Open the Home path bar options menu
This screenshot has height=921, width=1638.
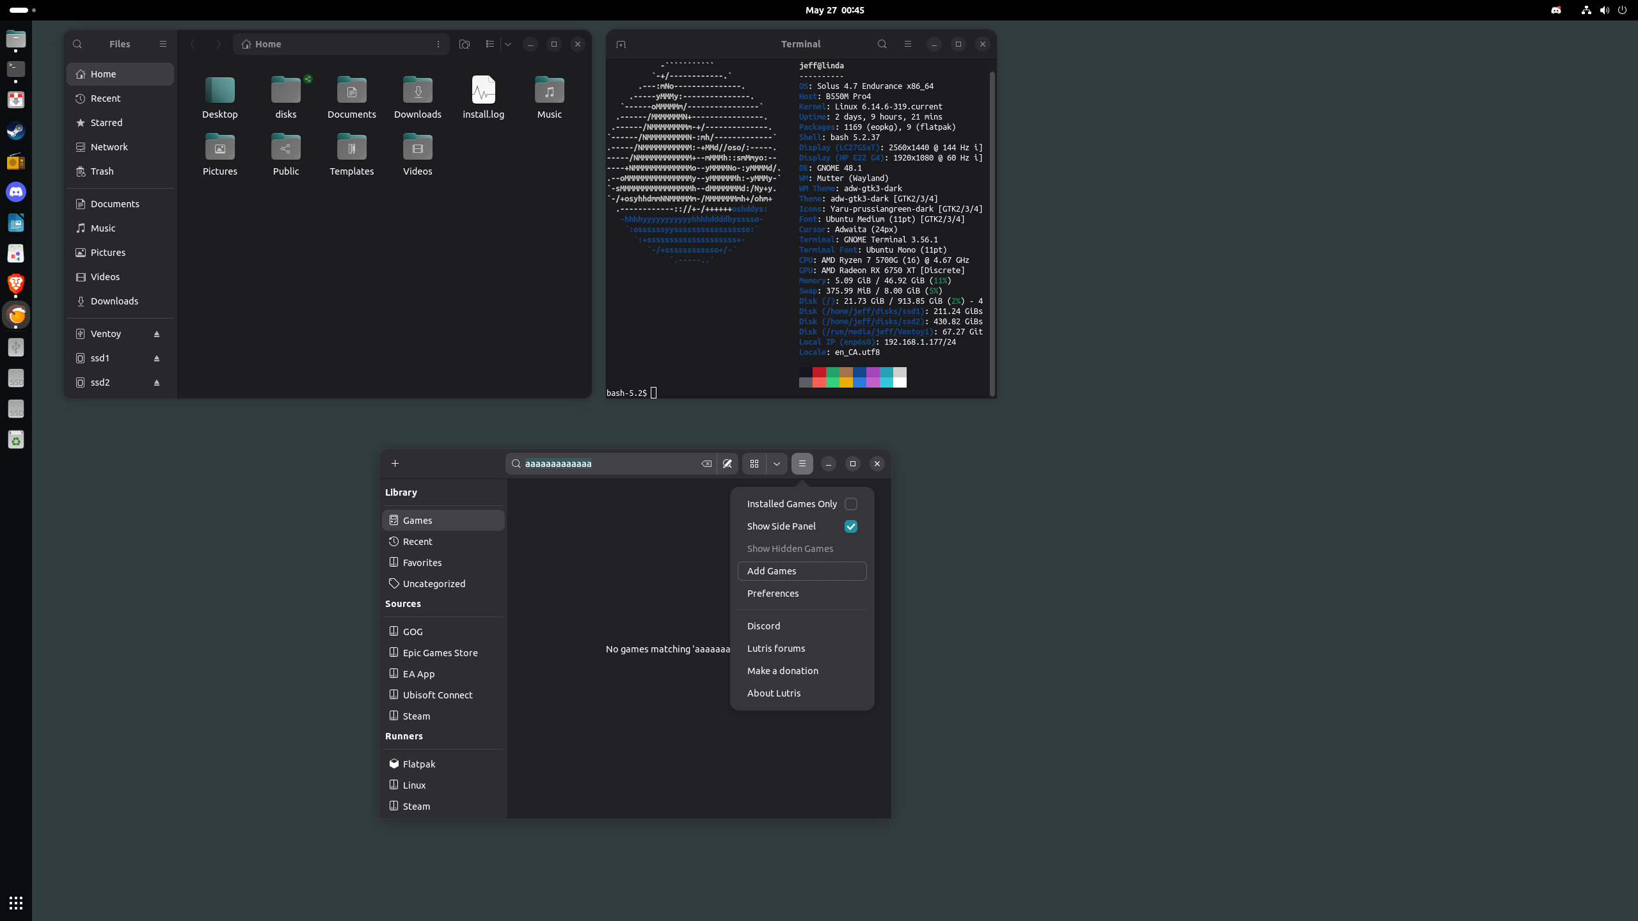coord(438,44)
